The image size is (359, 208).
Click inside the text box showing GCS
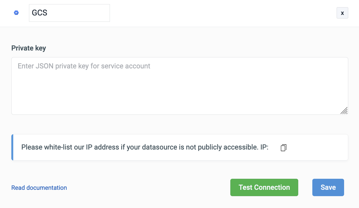(x=69, y=13)
